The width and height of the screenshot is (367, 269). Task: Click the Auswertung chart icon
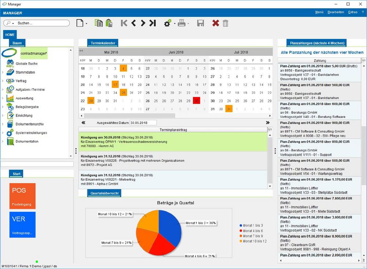10,98
